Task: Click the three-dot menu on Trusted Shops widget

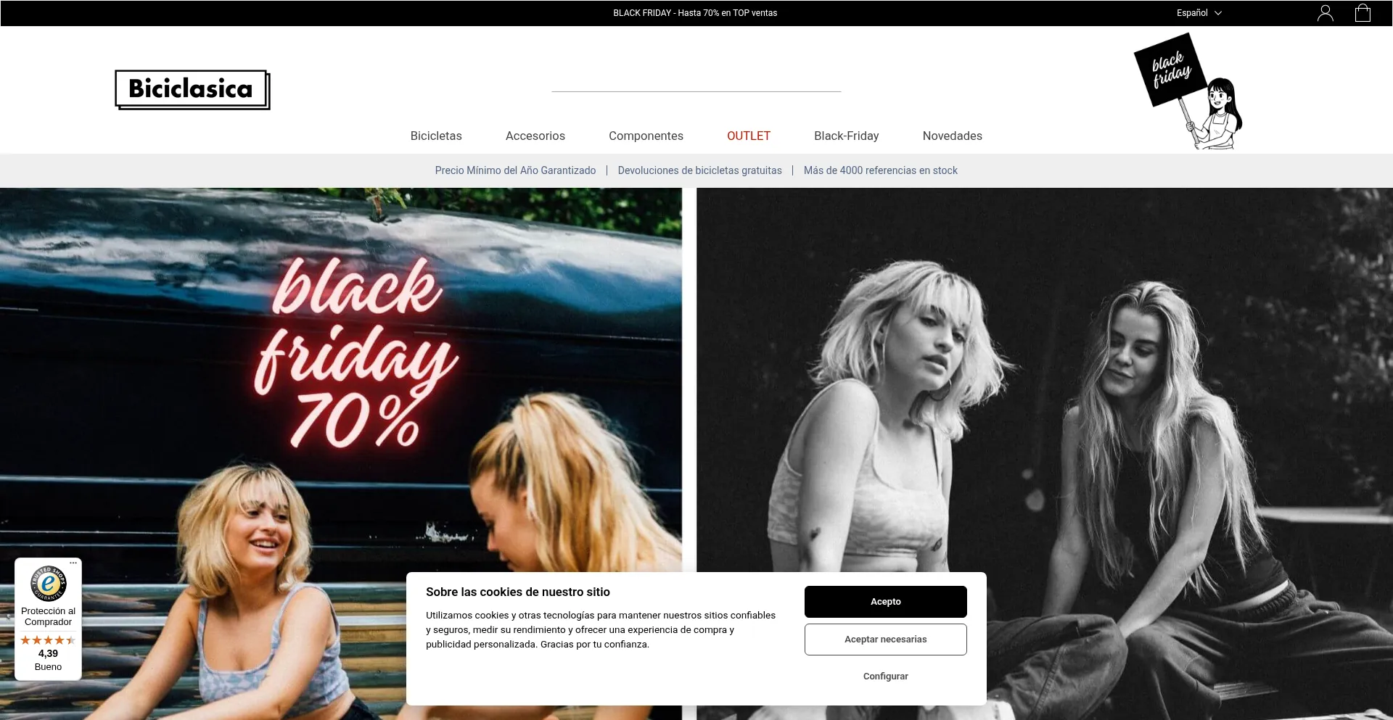Action: 73,563
